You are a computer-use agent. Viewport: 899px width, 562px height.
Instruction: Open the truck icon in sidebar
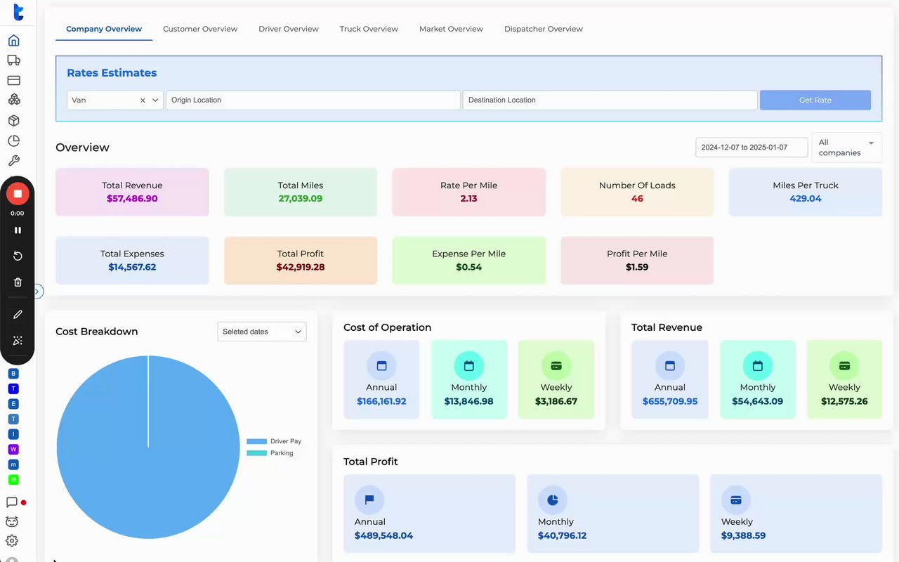(x=13, y=60)
